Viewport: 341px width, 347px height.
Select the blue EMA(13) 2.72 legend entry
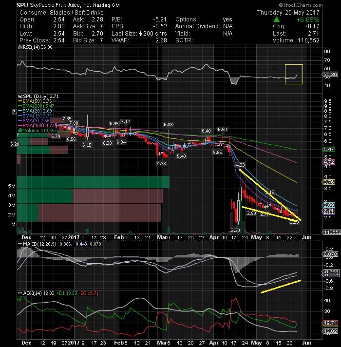(x=35, y=116)
